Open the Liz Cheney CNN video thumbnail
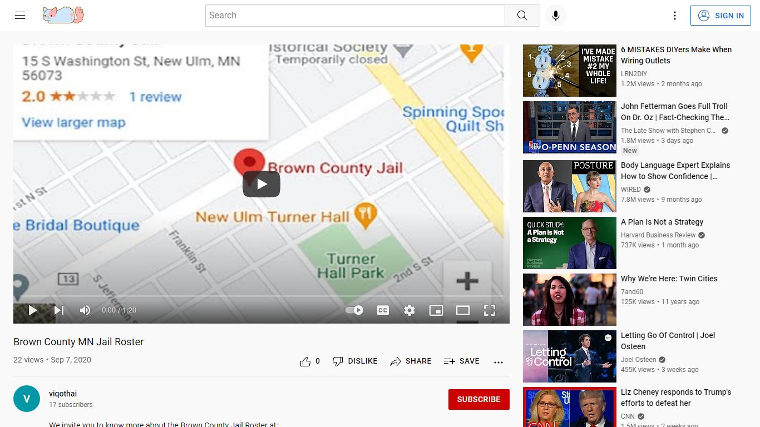The height and width of the screenshot is (427, 760). 570,407
